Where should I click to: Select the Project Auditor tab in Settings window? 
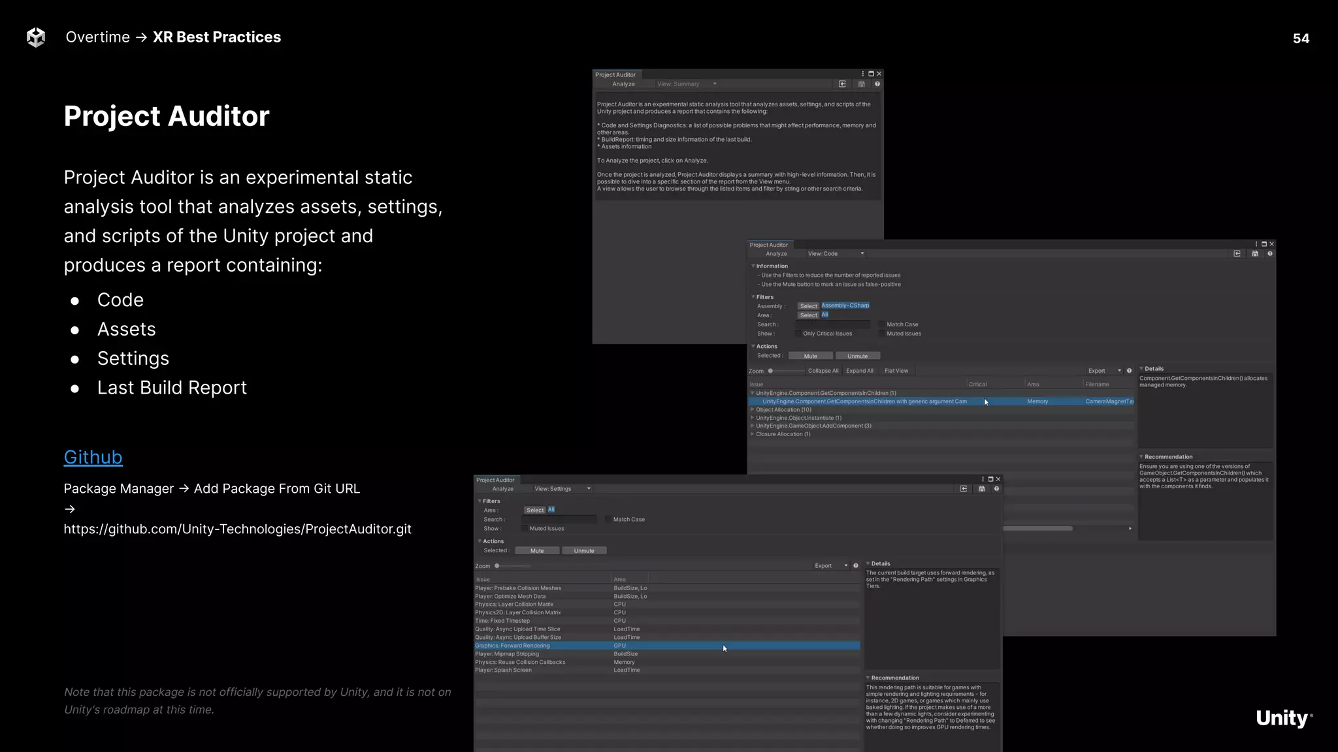click(x=495, y=480)
